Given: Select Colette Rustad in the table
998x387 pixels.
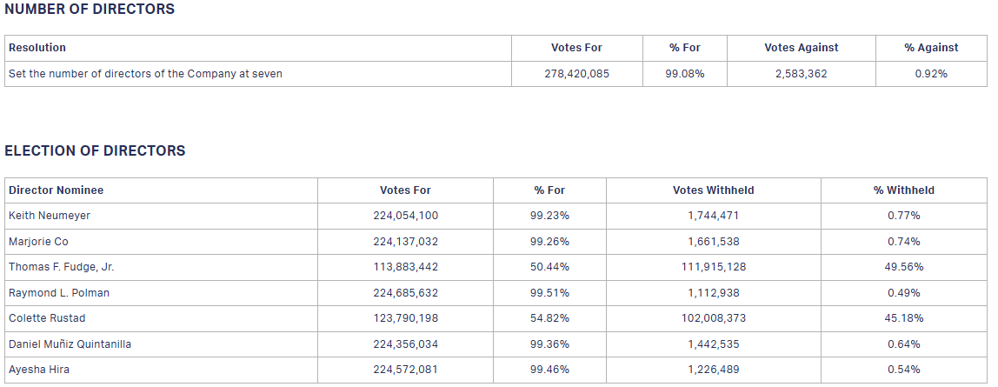Looking at the screenshot, I should click(x=47, y=318).
